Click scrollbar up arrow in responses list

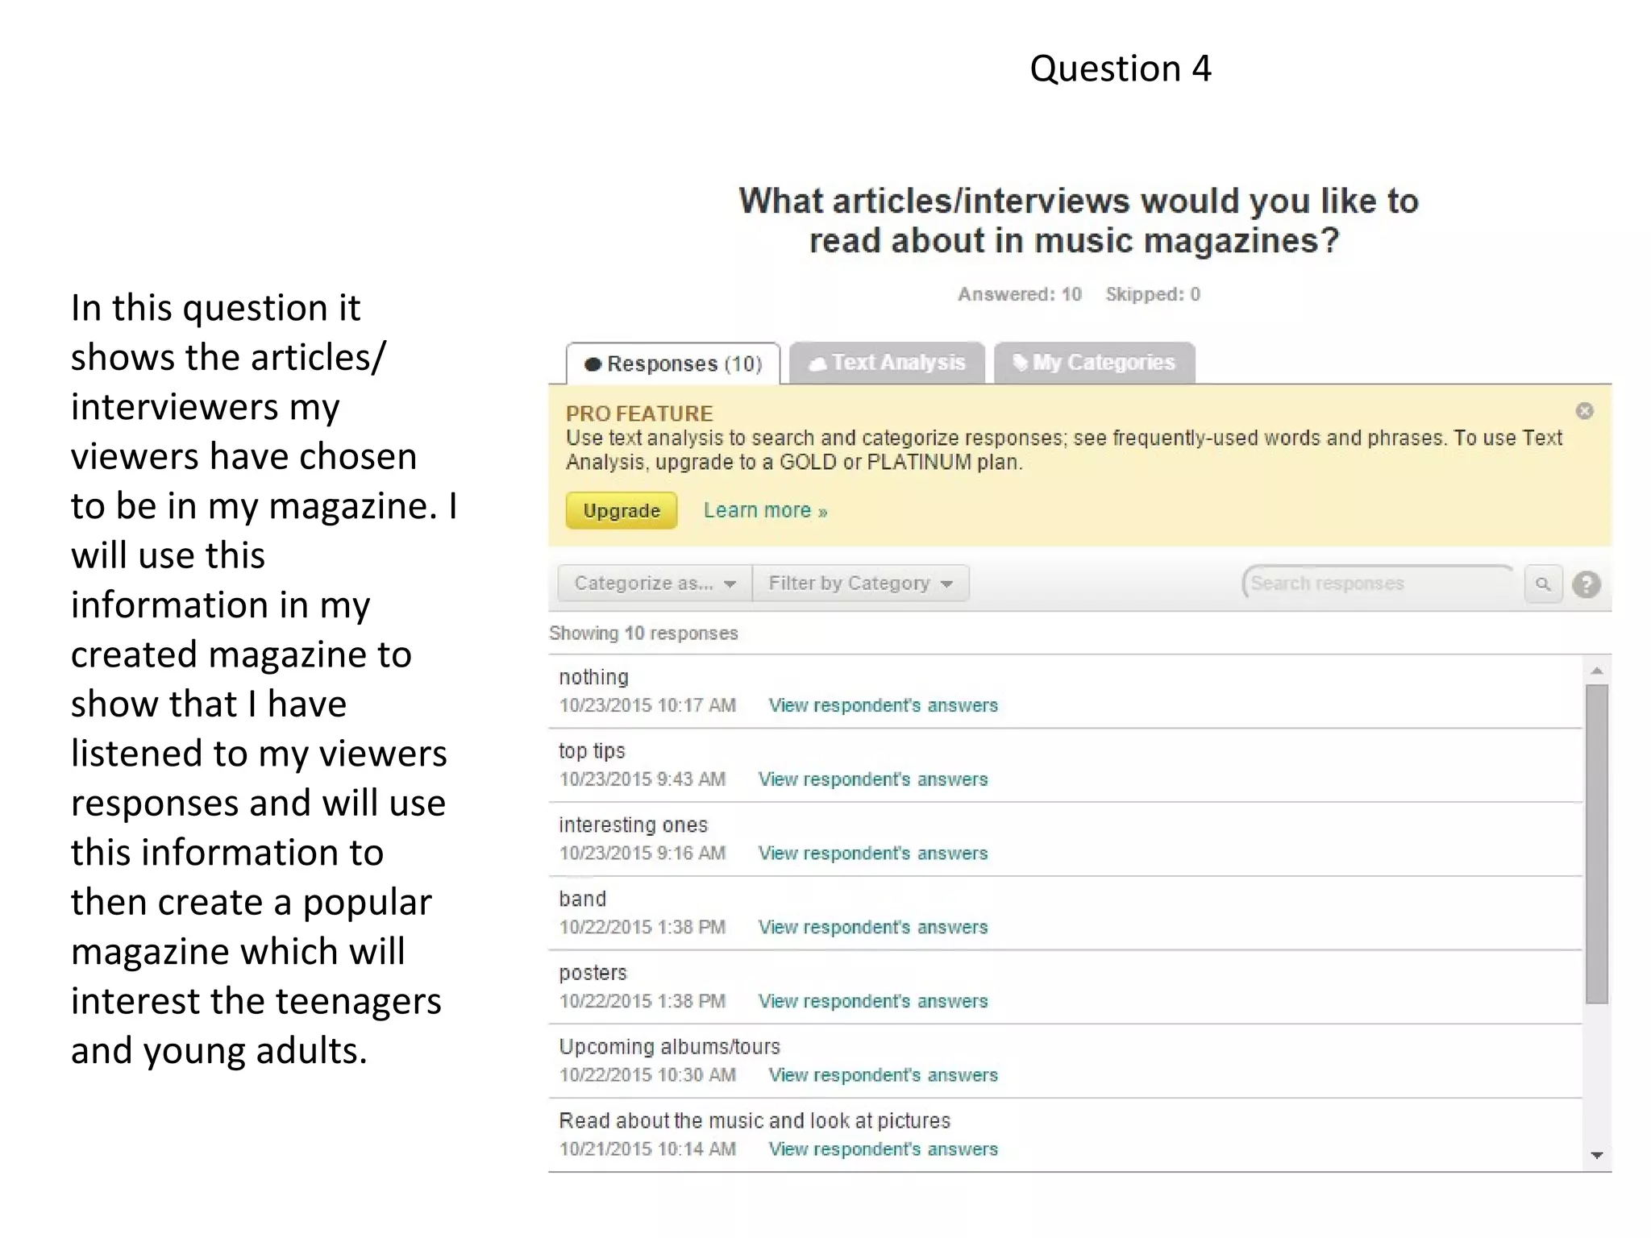pos(1596,671)
